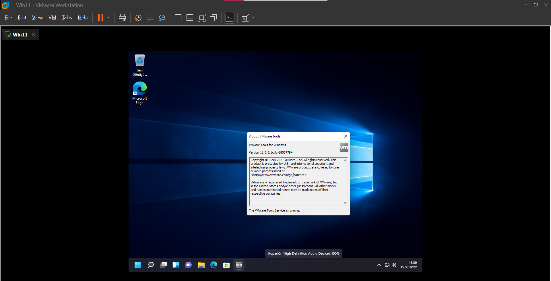The image size is (551, 281).
Task: Expand the stretch guest dropdown arrow
Action: [x=253, y=18]
